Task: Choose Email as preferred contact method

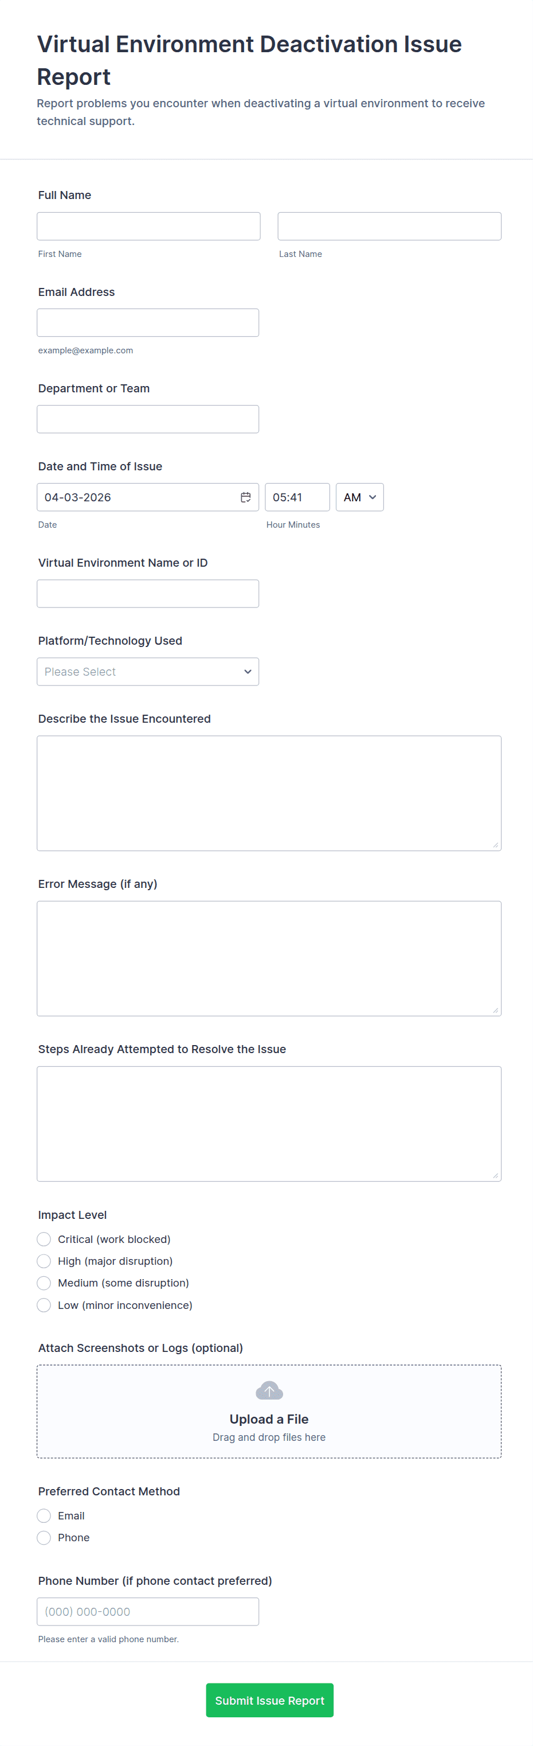Action: (44, 1515)
